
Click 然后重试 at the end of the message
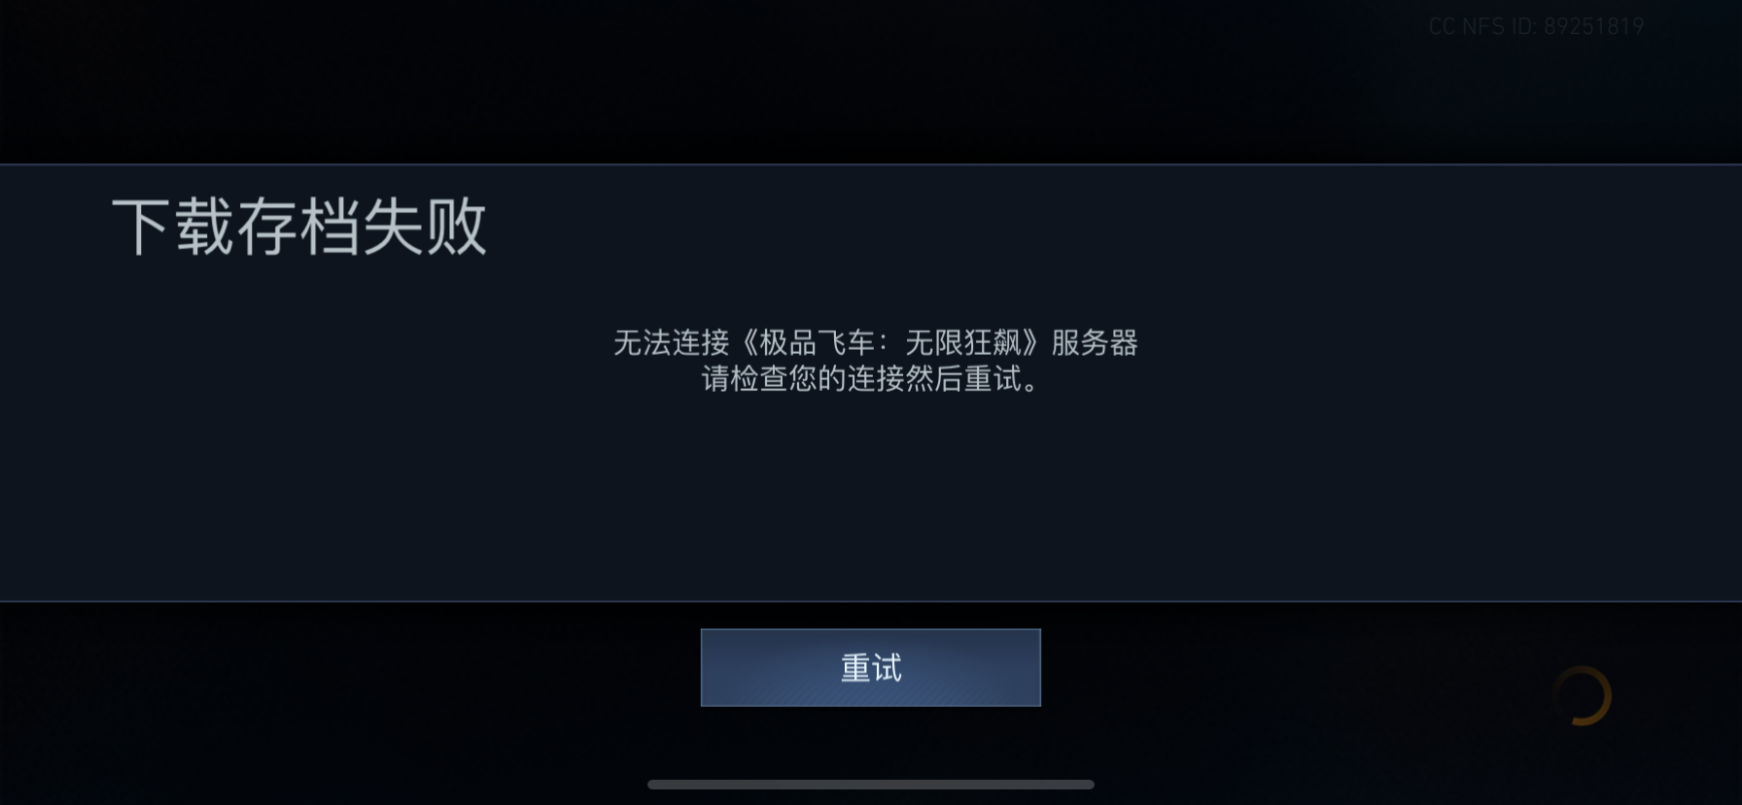tap(962, 378)
